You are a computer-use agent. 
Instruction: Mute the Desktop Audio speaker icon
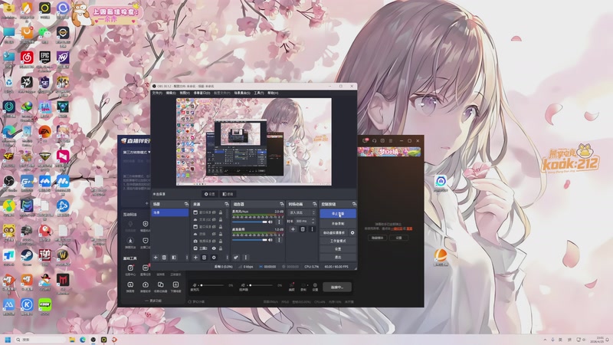(270, 240)
